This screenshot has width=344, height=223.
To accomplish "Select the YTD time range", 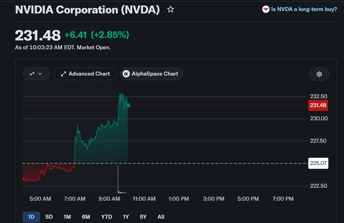I will 106,217.
